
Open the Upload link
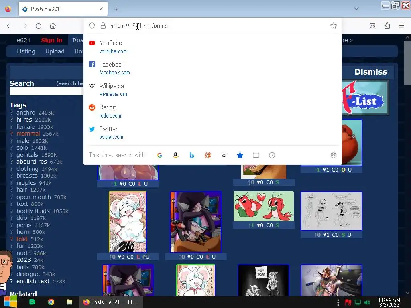click(x=55, y=51)
